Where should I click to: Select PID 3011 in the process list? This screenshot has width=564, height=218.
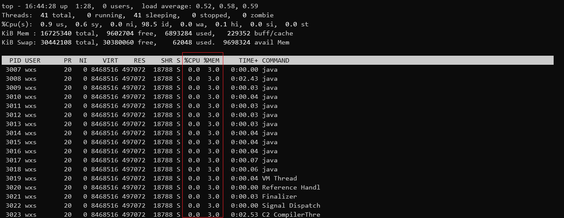click(13, 106)
